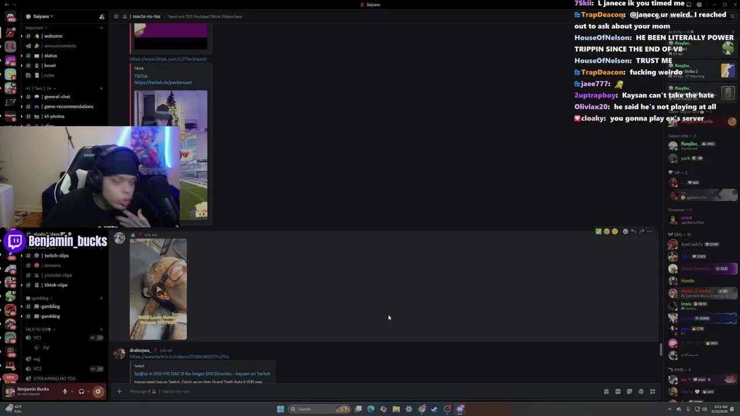Open microphone input options arrow

[x=72, y=392]
